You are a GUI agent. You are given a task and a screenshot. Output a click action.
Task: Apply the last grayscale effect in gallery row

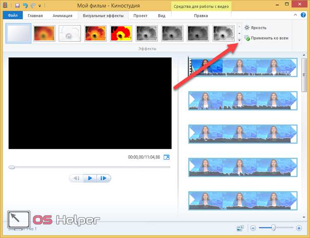coord(223,33)
